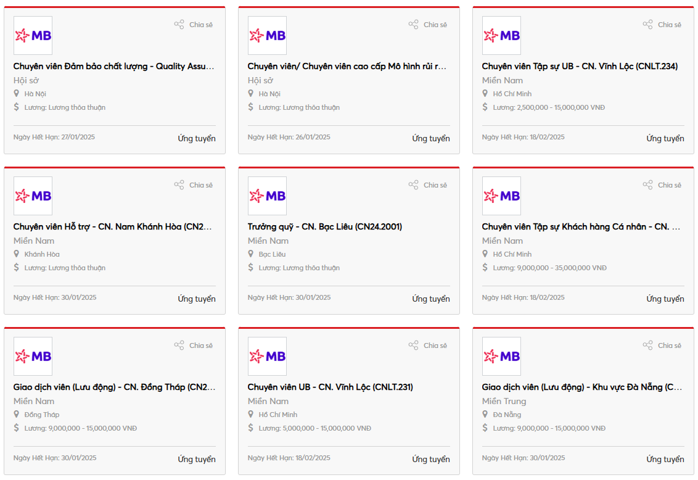698x480 pixels.
Task: Click salary text 9,000,000 - 35,000,000 VNĐ
Action: click(x=561, y=268)
